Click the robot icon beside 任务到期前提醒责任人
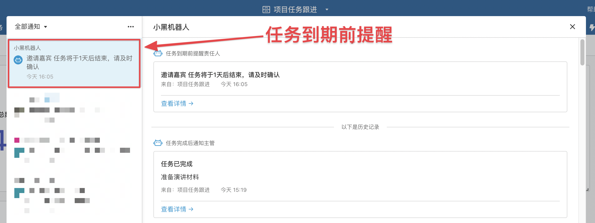The image size is (595, 223). click(x=158, y=53)
